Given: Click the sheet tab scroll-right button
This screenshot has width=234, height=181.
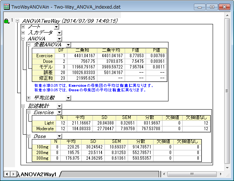Looking at the screenshot, I should point(13,174).
